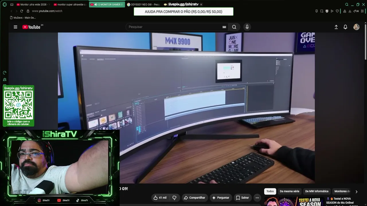Bookmark the page with the heart icon

coord(337,11)
